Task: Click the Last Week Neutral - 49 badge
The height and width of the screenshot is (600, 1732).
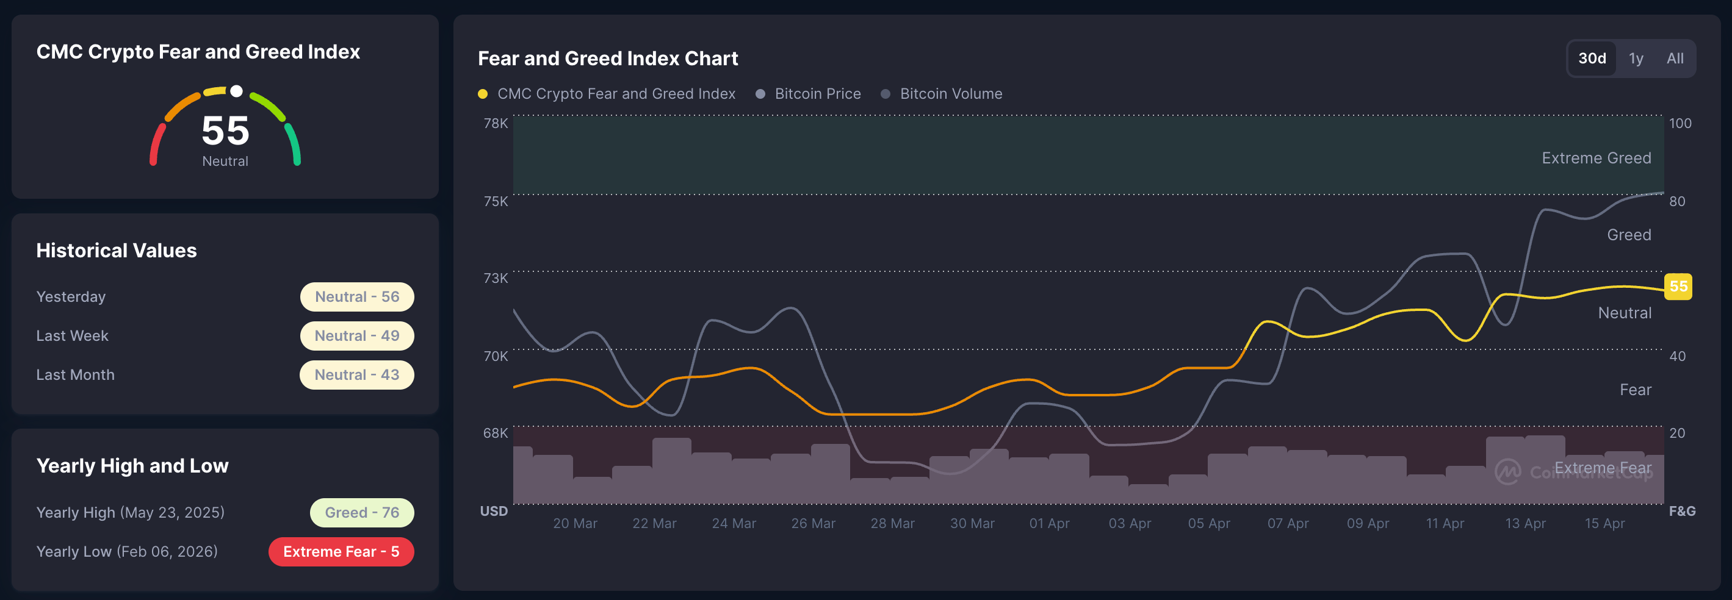Action: [356, 336]
